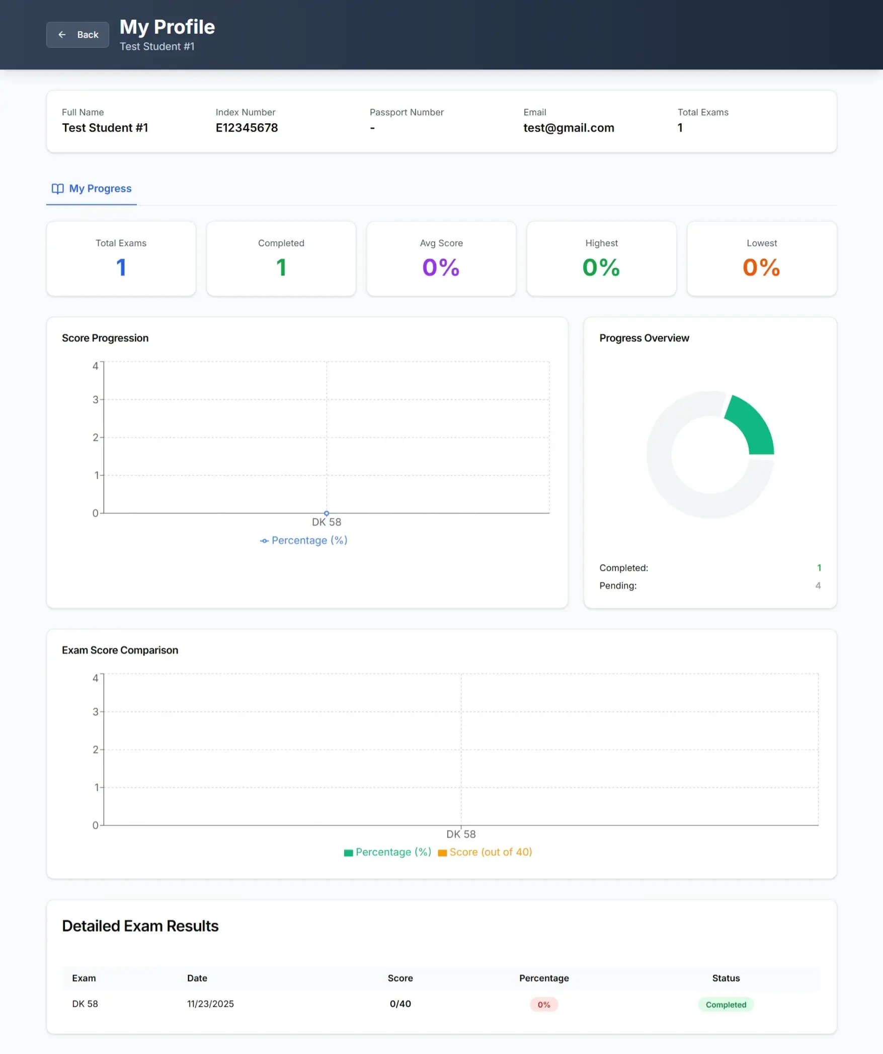883x1054 pixels.
Task: Click the Completed count 1 in Progress Overview
Action: (x=819, y=568)
